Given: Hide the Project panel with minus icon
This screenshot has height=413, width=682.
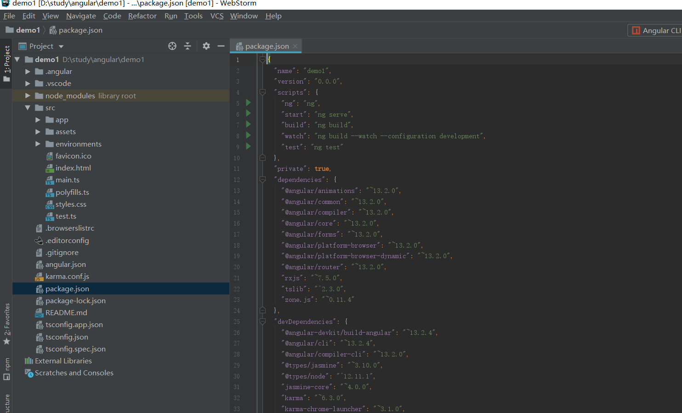Looking at the screenshot, I should point(221,46).
